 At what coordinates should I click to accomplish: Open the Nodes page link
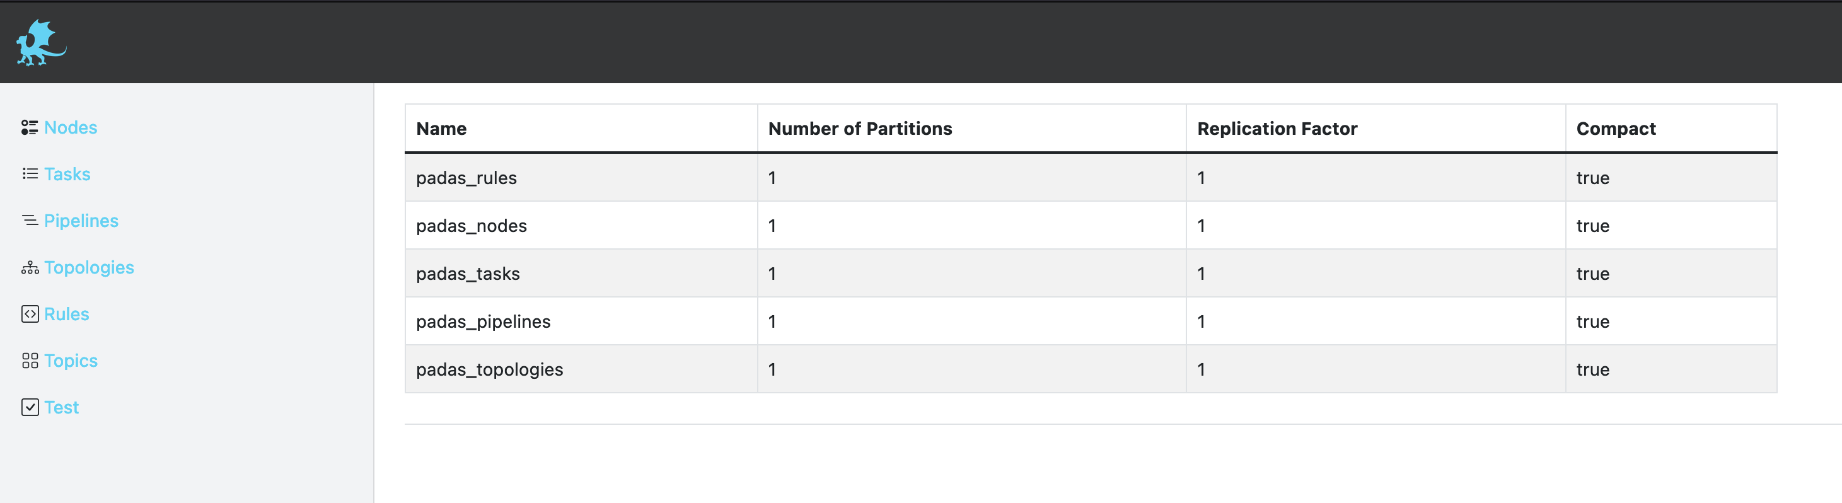[70, 127]
